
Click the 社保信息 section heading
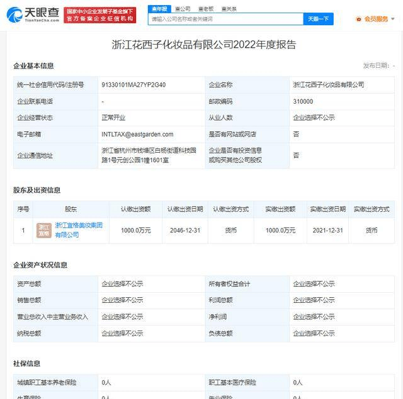[x=26, y=363]
